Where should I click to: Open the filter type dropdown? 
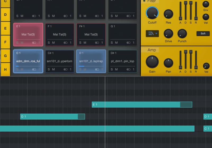tap(152, 34)
